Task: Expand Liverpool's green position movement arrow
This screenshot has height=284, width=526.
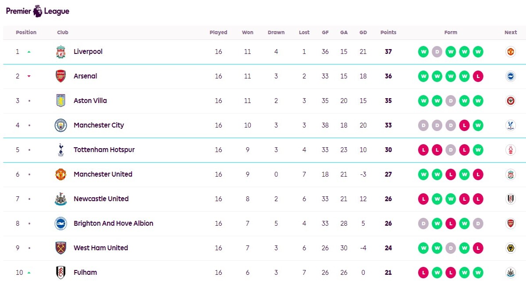Action: 29,52
